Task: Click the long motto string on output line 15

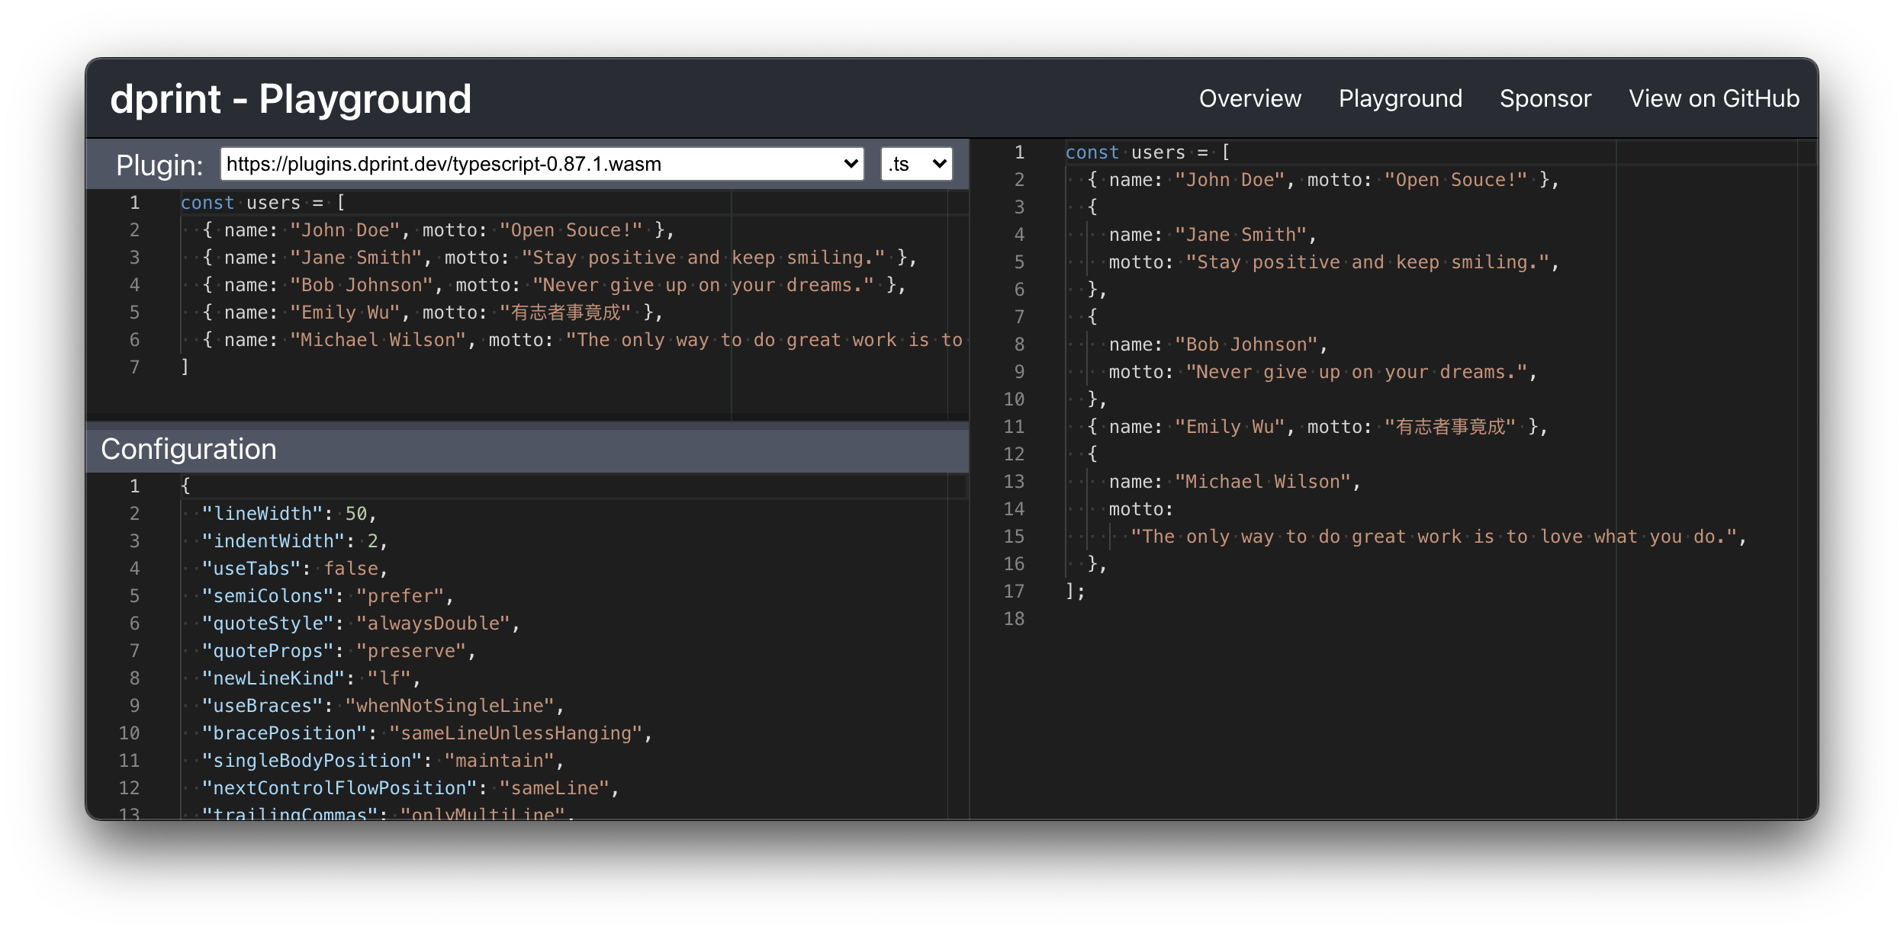Action: (1434, 537)
